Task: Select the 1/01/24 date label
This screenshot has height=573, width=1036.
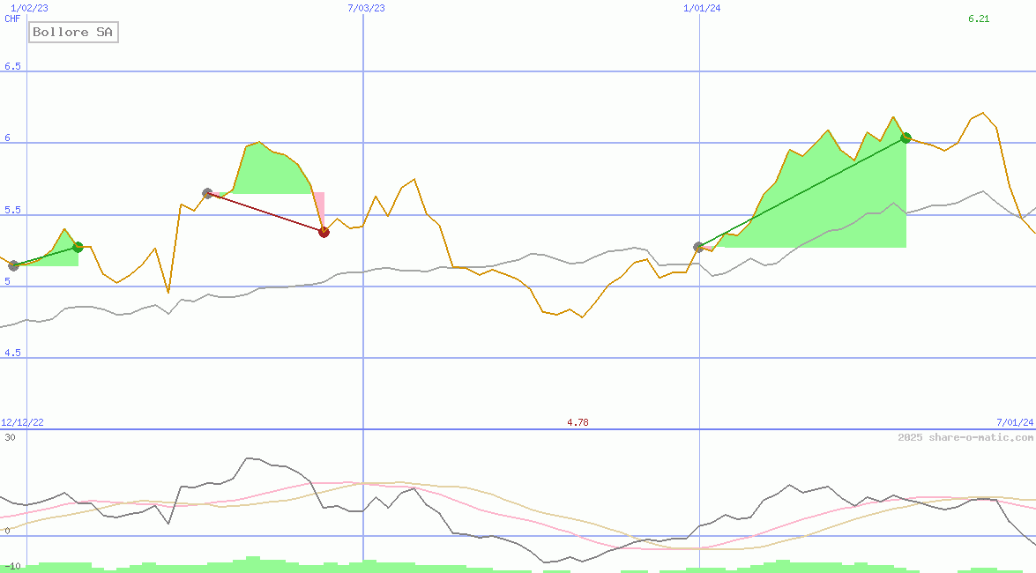Action: (702, 8)
